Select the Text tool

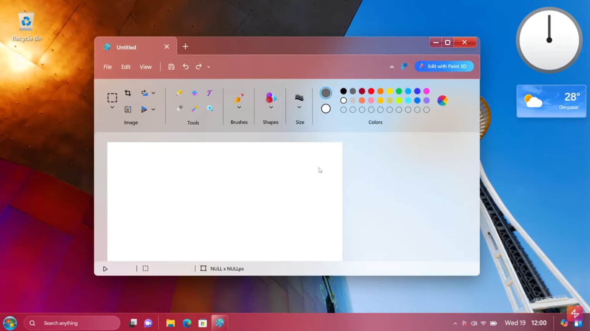210,93
